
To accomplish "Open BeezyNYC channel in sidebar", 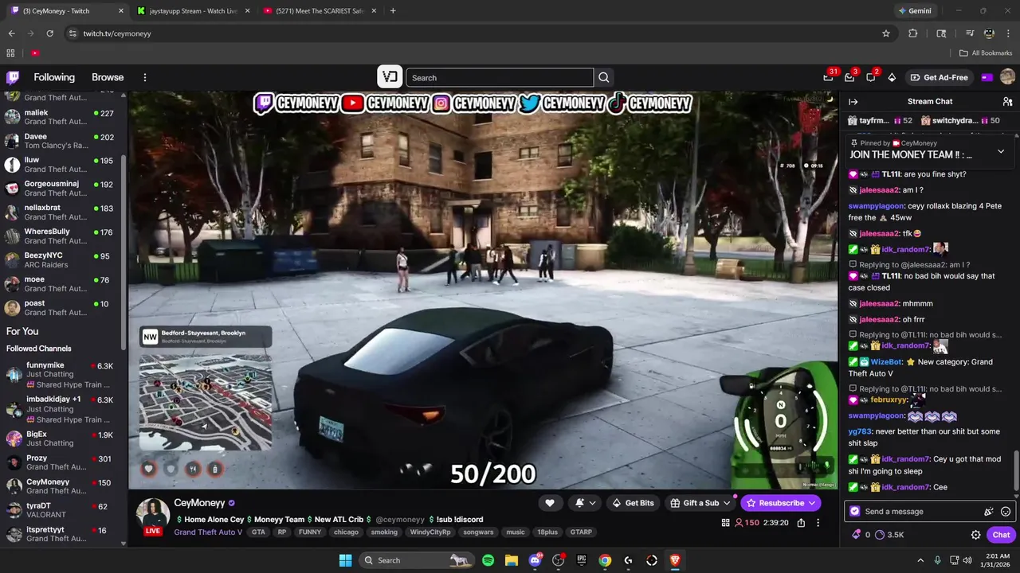I will (64, 260).
